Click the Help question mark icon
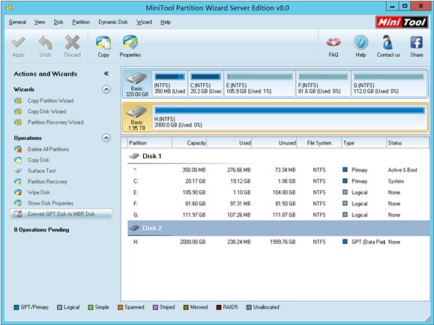 361,43
